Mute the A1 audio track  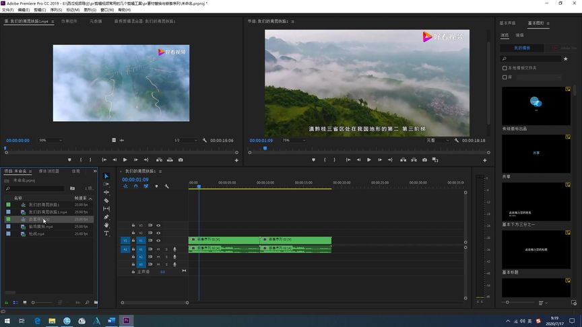click(x=158, y=249)
